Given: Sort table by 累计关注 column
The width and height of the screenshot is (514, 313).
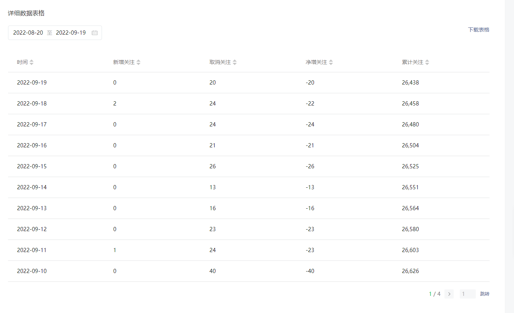Looking at the screenshot, I should [427, 62].
